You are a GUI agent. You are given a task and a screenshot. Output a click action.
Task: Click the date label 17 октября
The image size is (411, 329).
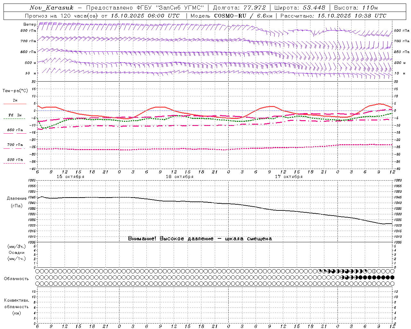point(289,177)
